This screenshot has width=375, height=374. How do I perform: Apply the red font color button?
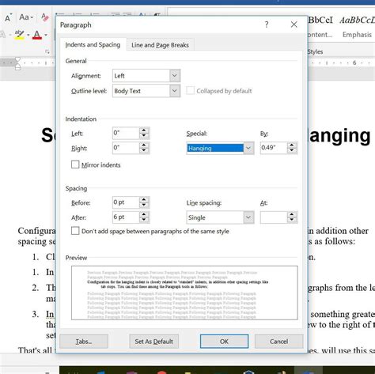37,35
